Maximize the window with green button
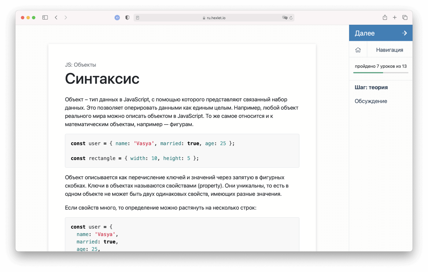The image size is (428, 272). (34, 18)
